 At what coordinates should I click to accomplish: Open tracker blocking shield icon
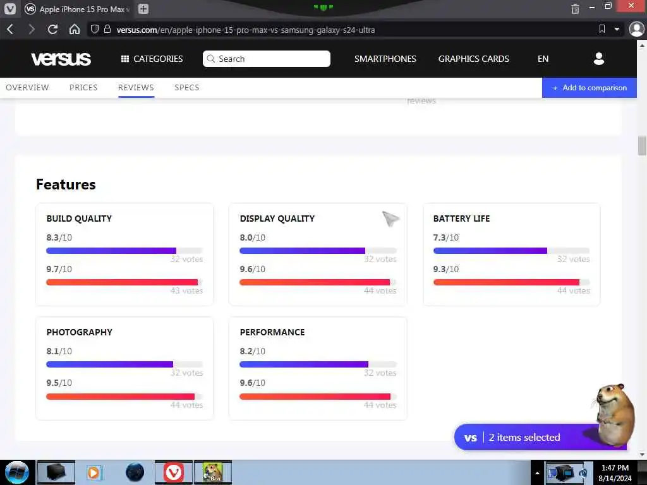95,29
